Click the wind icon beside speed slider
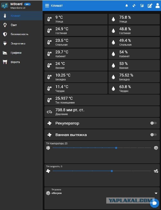This screenshot has height=210, width=161. click(x=156, y=171)
